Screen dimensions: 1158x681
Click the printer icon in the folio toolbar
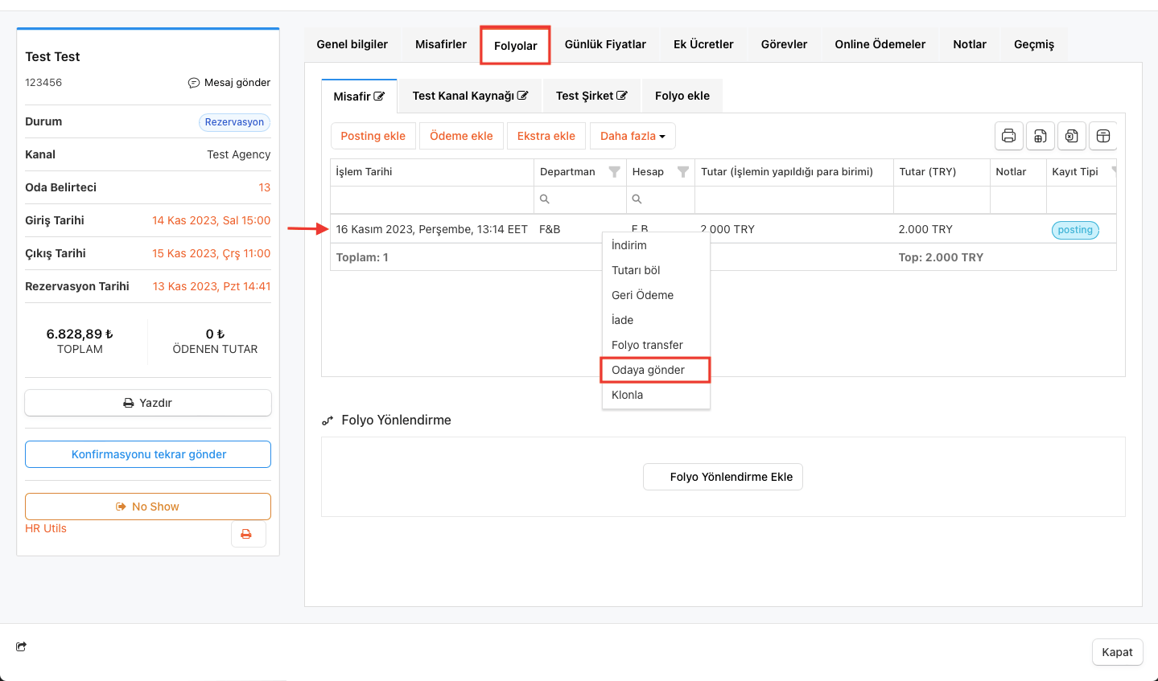1008,136
